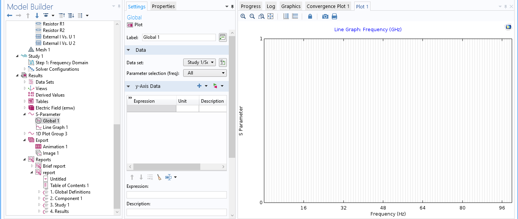Collapse the y-Axis Data section
Screen dimensions: 518x219
(128, 86)
